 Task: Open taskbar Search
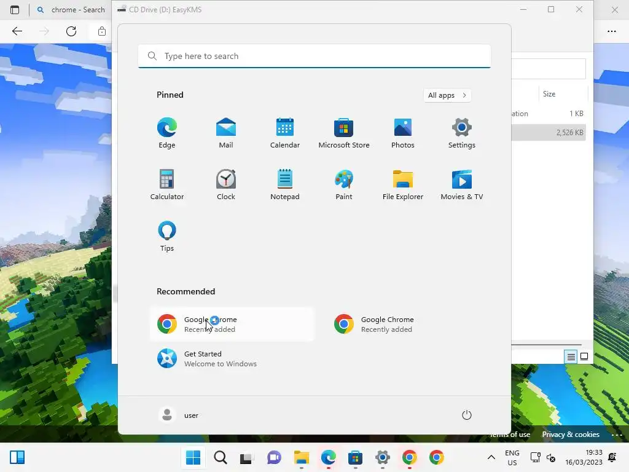[221, 457]
